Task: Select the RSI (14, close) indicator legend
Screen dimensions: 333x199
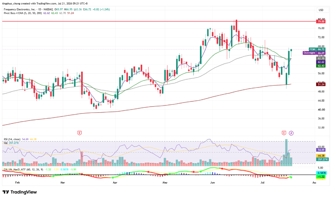Action: point(12,139)
